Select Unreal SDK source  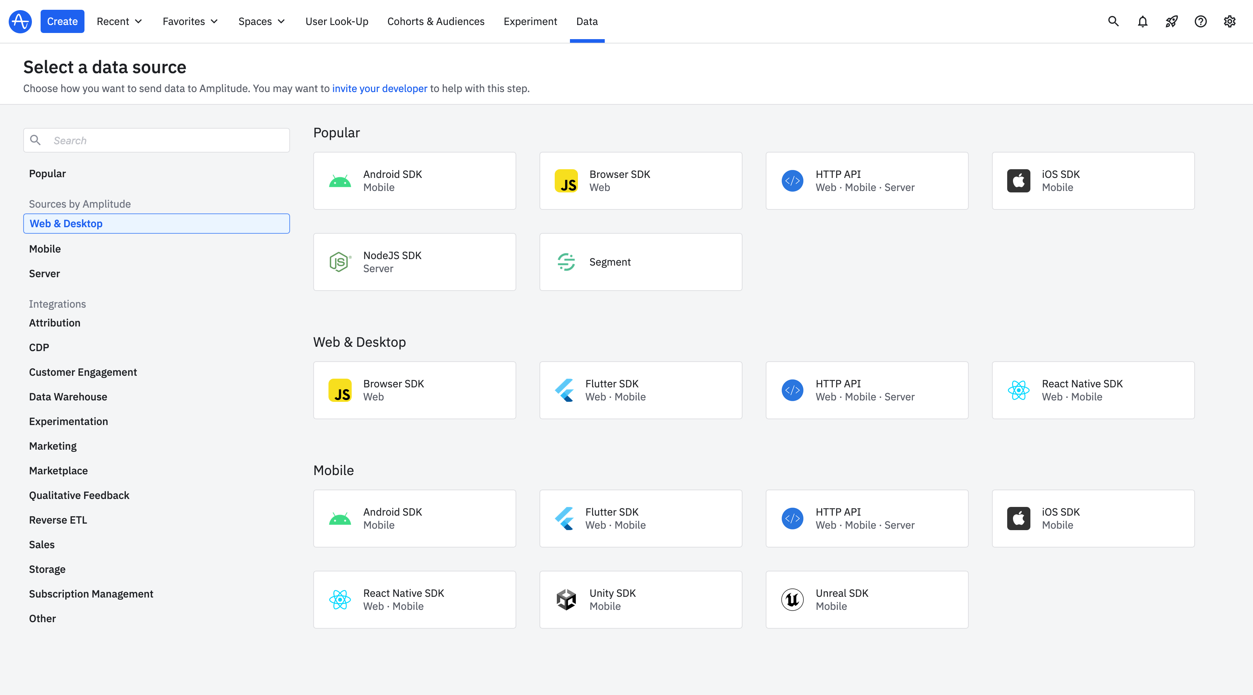pos(867,599)
